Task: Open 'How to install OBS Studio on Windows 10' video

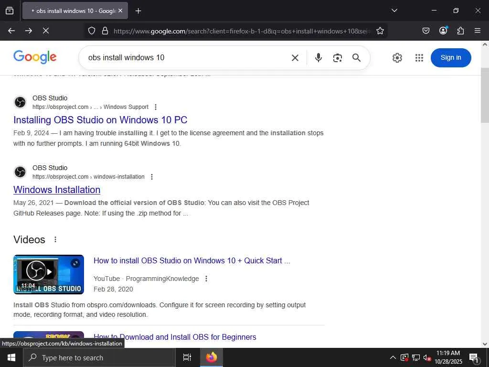Action: [192, 260]
